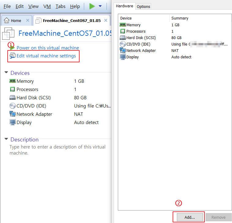Select Processors row label in Hardware list
Image resolution: width=232 pixels, height=223 pixels.
[x=136, y=31]
